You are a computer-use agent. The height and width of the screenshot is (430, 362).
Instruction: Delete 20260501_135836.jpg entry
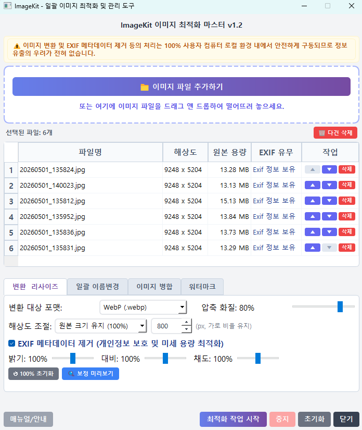(x=347, y=232)
